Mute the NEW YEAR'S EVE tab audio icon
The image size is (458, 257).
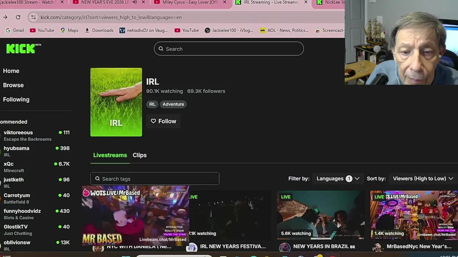click(135, 2)
